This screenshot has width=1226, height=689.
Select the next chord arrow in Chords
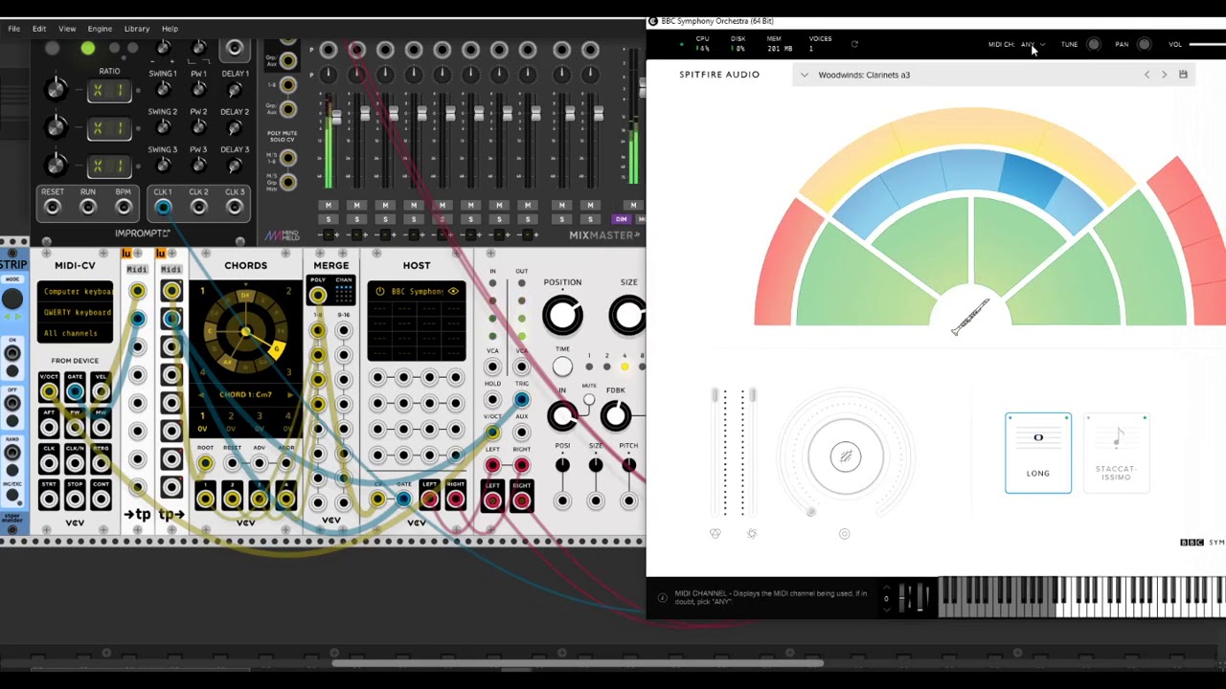pyautogui.click(x=290, y=394)
